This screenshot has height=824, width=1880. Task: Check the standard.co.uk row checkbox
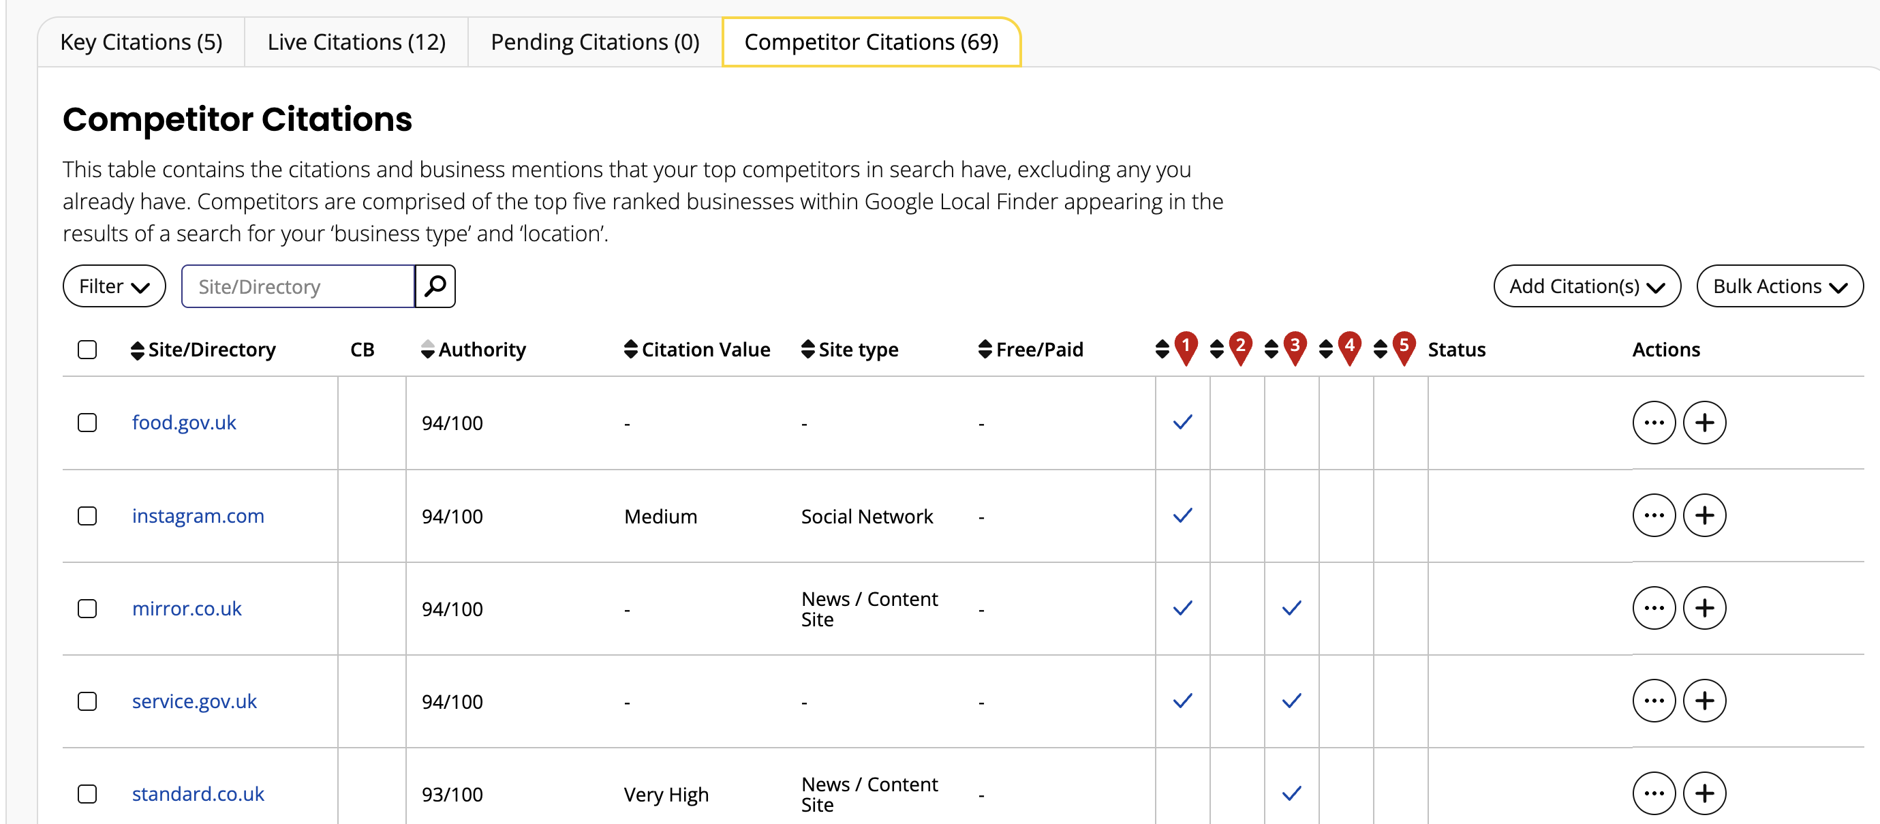(x=88, y=794)
